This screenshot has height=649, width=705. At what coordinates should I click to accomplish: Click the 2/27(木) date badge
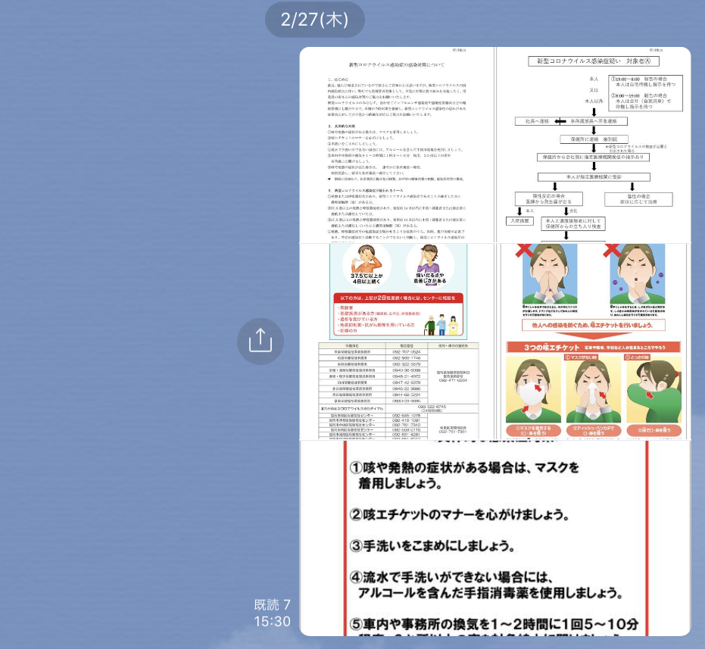(x=314, y=20)
